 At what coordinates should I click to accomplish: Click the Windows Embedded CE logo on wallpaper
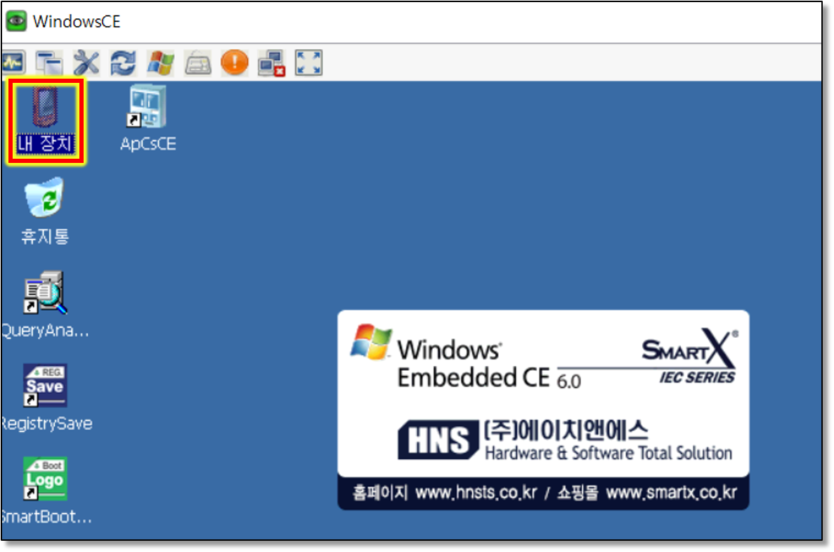(450, 357)
